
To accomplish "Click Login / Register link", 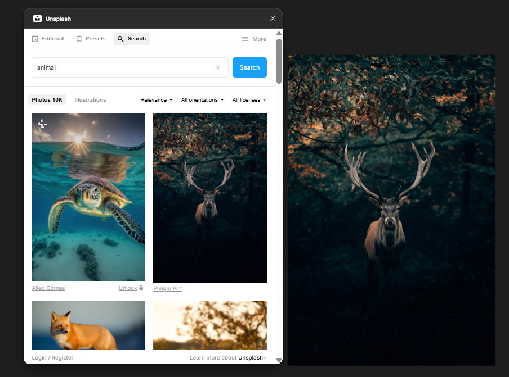I will 52,357.
